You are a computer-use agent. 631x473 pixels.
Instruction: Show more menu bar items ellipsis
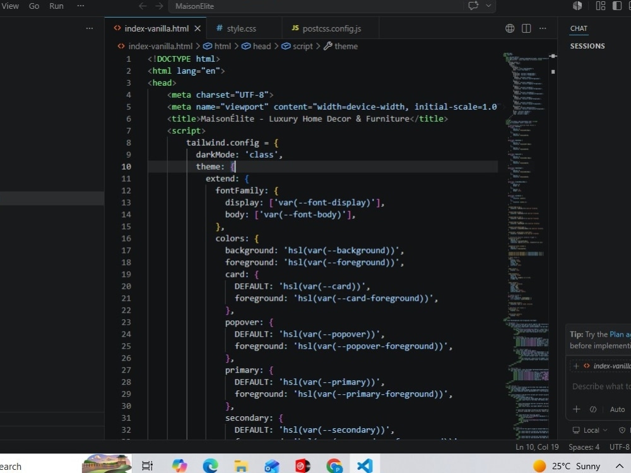click(x=81, y=6)
